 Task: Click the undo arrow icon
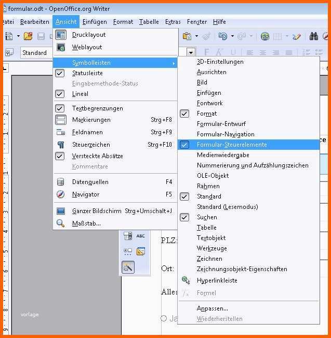click(223, 36)
